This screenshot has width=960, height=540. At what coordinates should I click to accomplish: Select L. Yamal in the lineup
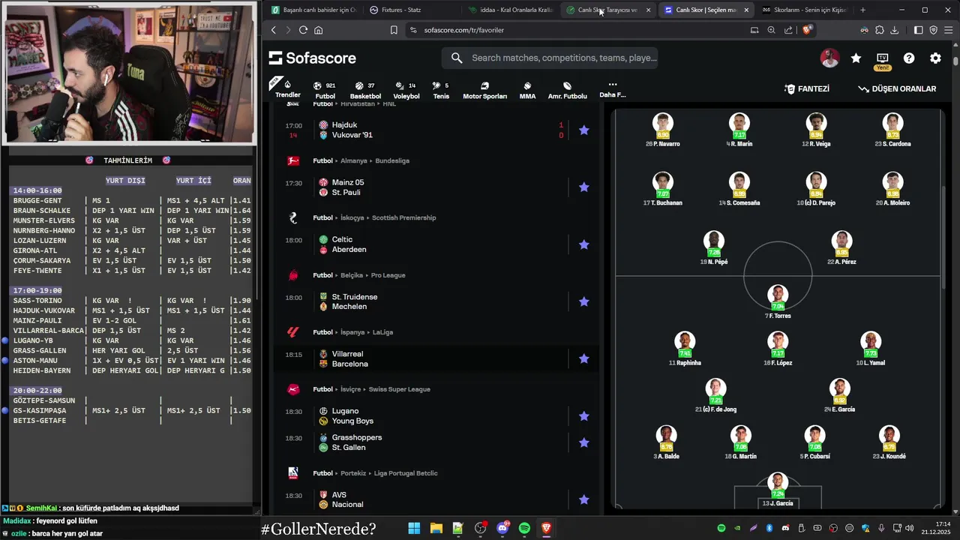pyautogui.click(x=870, y=349)
